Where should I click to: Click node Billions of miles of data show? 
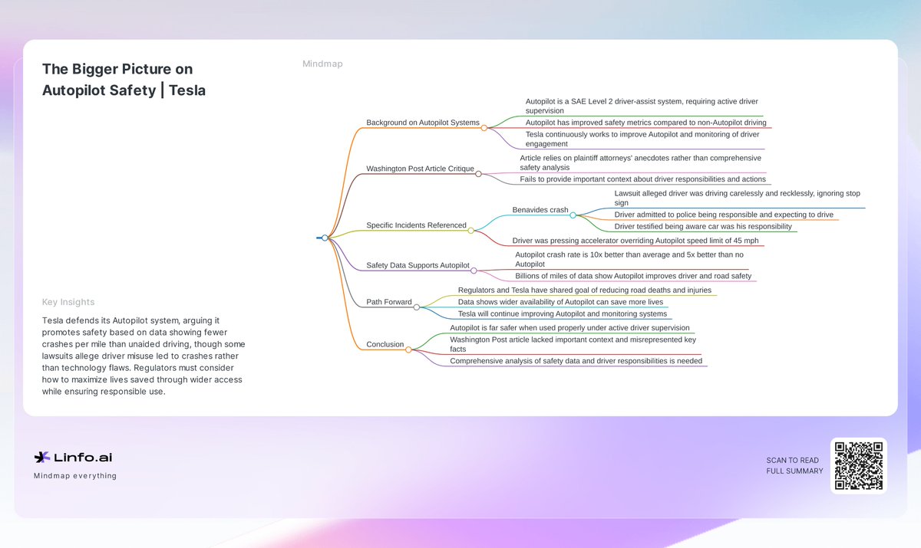[x=633, y=276]
